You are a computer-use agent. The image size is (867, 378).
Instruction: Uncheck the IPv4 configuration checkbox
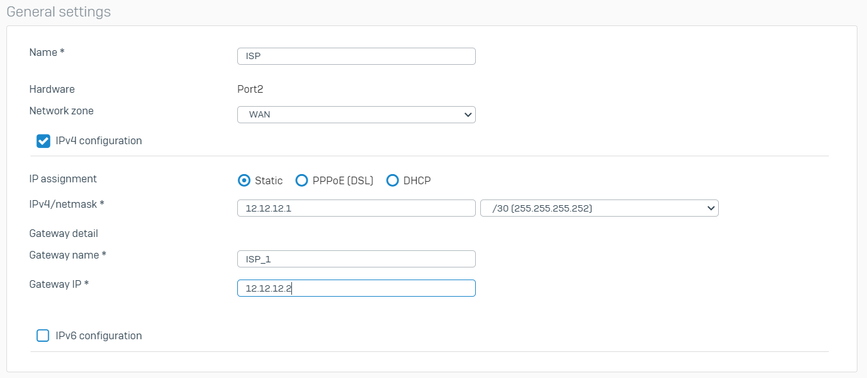point(43,141)
